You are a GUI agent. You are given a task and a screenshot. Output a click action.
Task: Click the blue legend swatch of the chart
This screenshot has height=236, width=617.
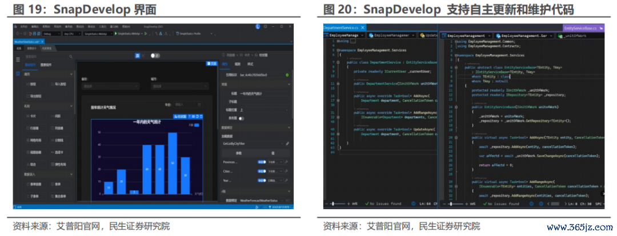click(197, 125)
